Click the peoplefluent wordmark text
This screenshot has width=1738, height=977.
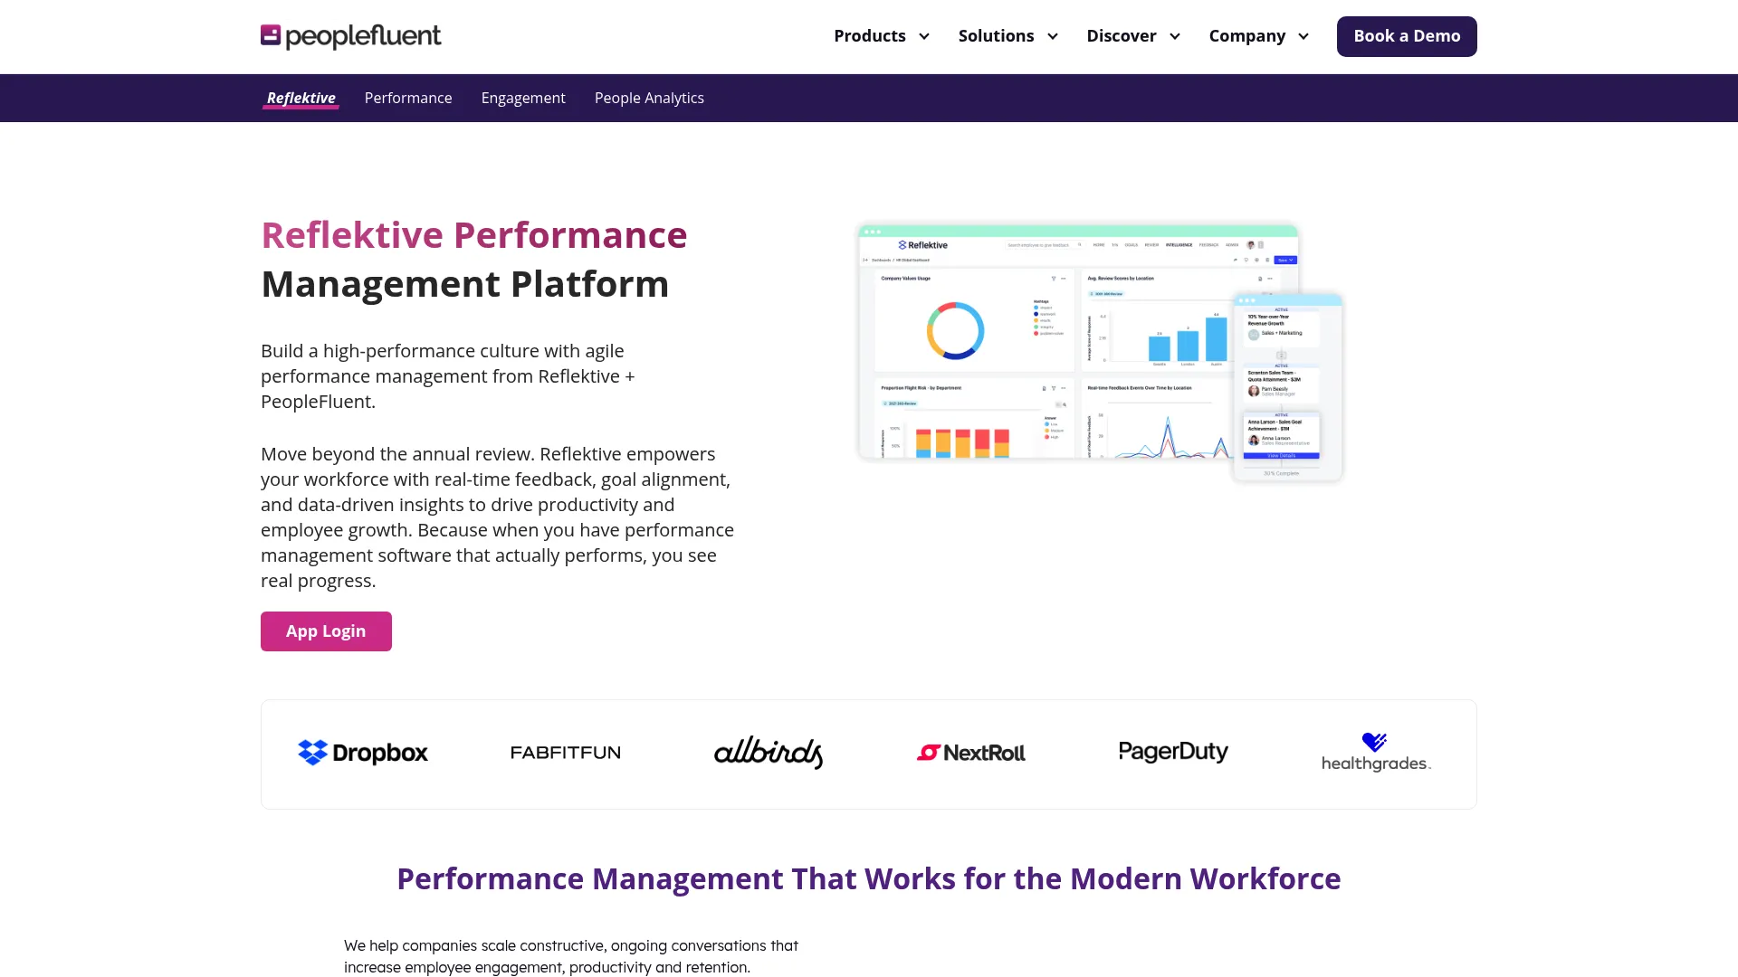tap(363, 36)
